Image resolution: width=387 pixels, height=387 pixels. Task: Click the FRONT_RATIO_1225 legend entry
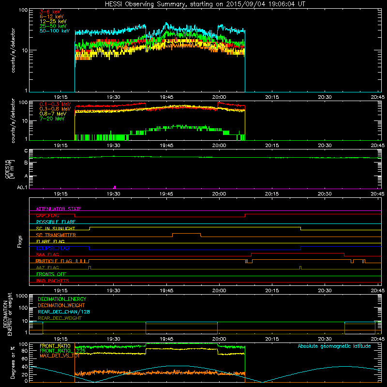[x=63, y=351]
